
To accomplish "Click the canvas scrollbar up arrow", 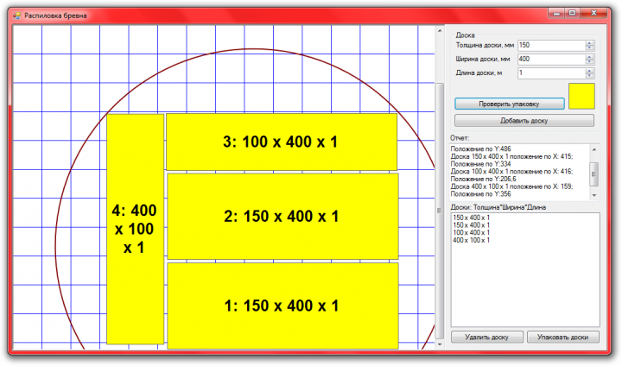I will (x=440, y=30).
